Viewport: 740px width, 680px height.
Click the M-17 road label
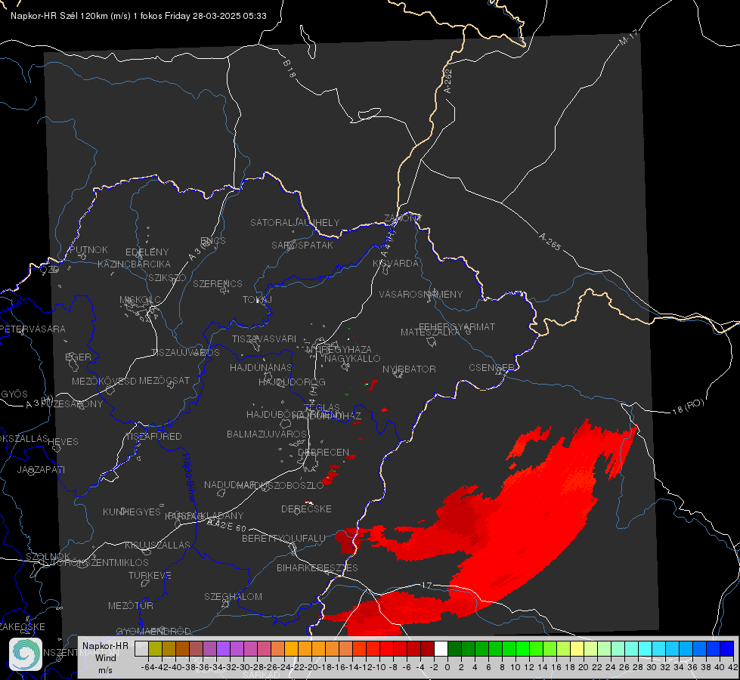pyautogui.click(x=628, y=37)
